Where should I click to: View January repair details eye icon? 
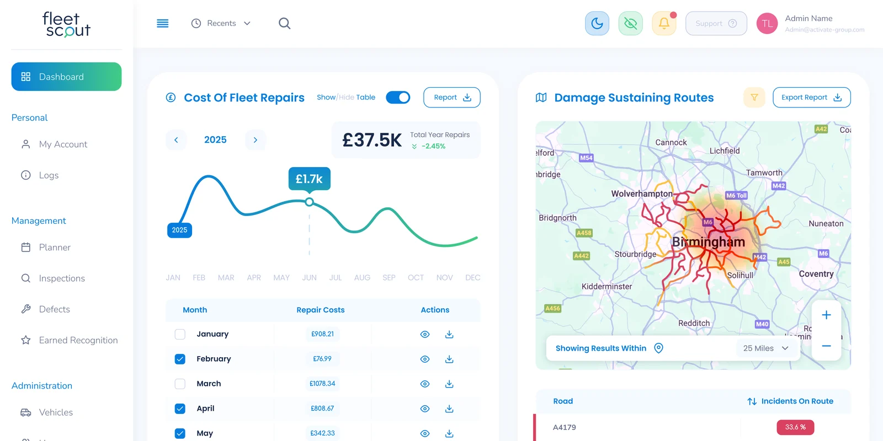pyautogui.click(x=425, y=334)
